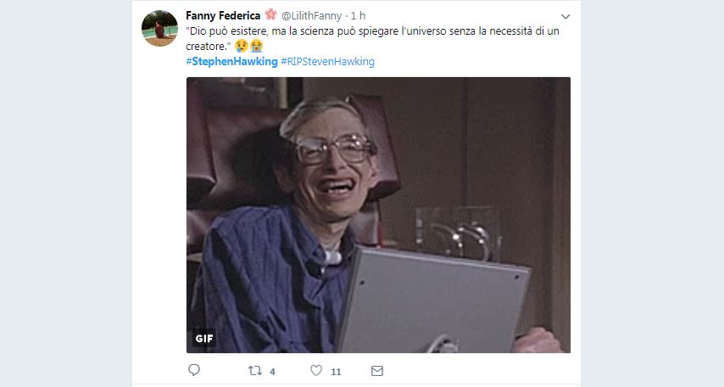Click the word 'creatore.' in the tweet

click(209, 46)
